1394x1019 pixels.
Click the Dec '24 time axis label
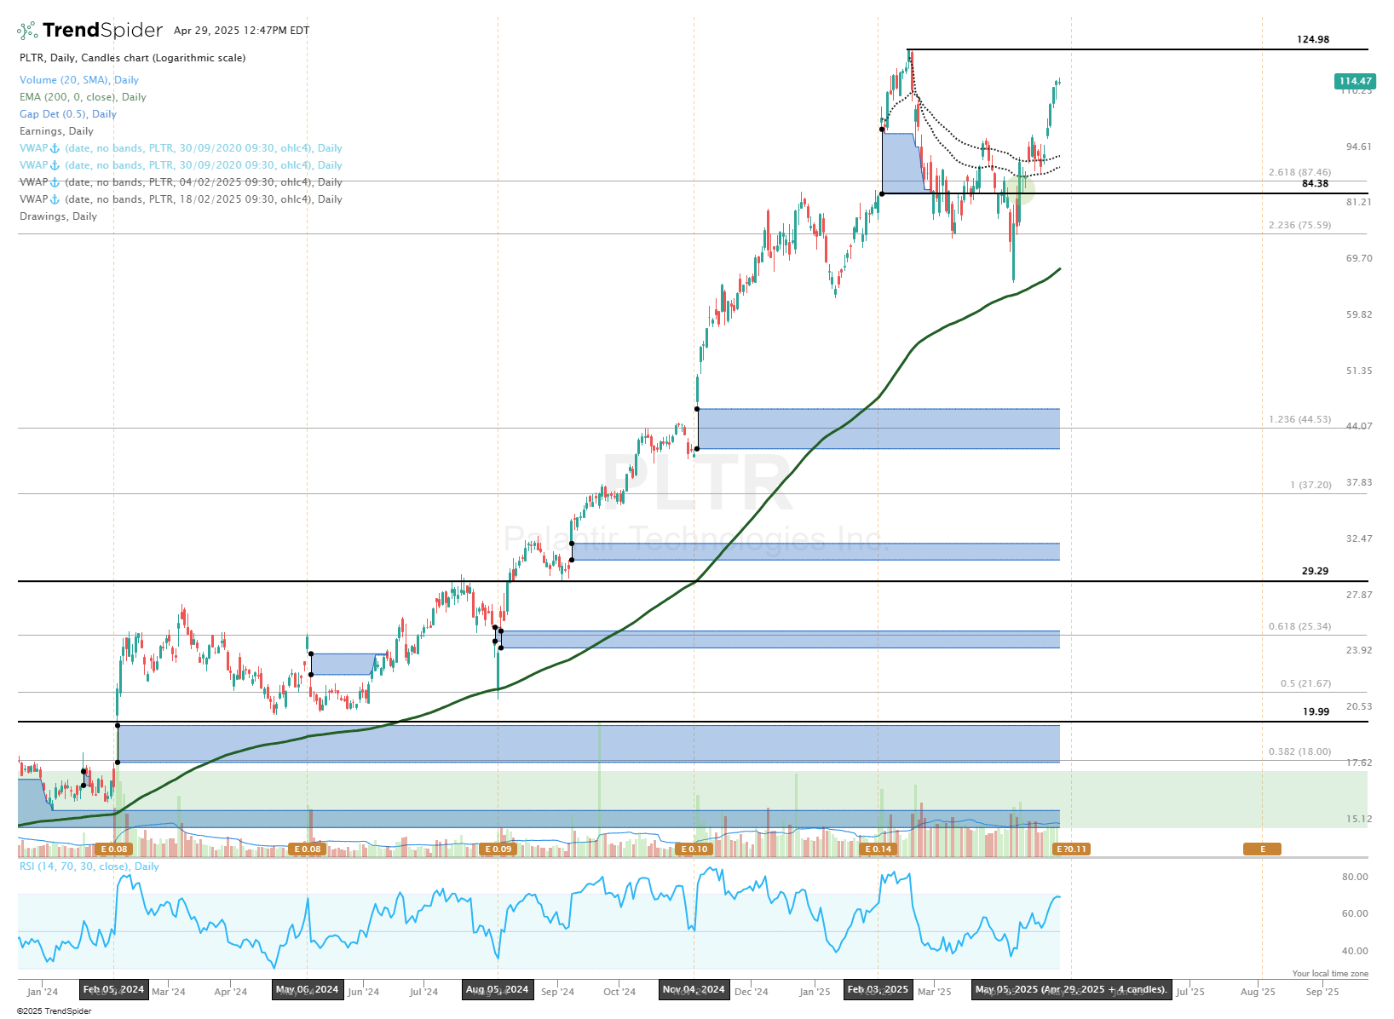tap(752, 992)
